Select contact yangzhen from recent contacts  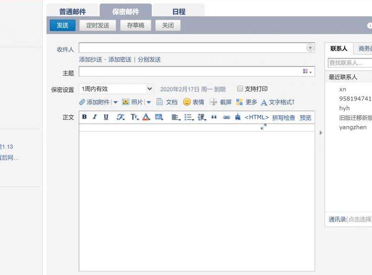pyautogui.click(x=353, y=127)
